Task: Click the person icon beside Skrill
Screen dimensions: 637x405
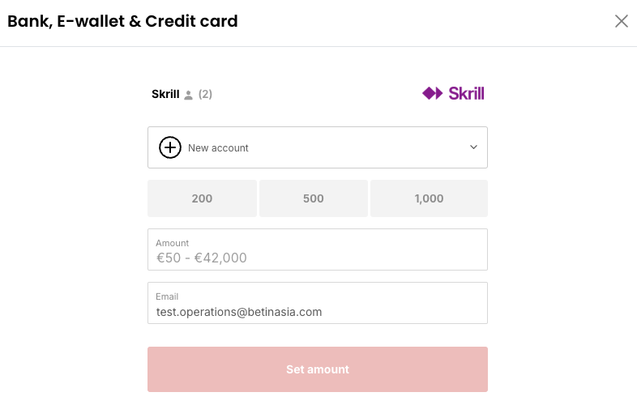Action: coord(189,95)
